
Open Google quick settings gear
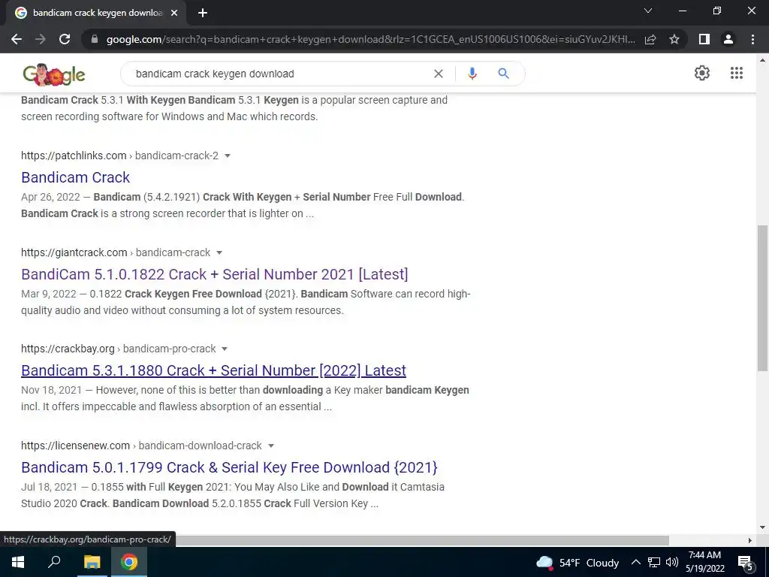coord(702,73)
